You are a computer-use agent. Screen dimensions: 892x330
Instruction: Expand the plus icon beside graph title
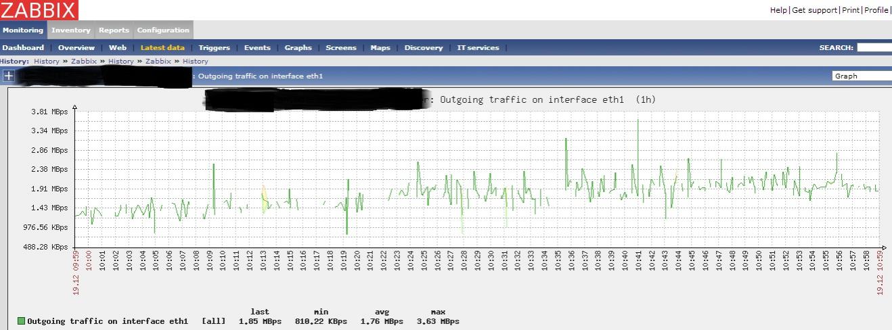pos(8,76)
